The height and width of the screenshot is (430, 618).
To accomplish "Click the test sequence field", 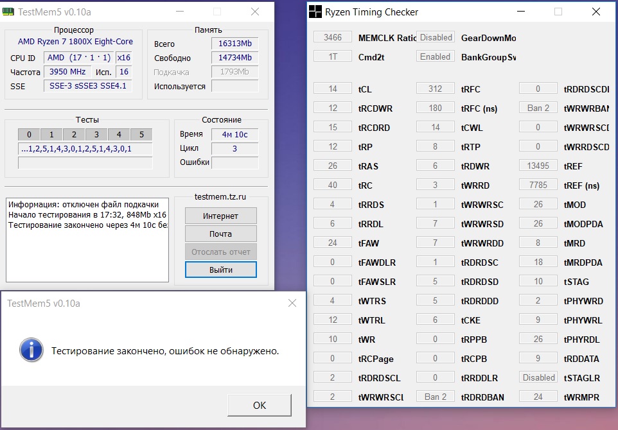I will point(85,149).
